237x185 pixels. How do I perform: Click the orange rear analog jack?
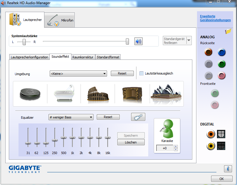(208, 52)
